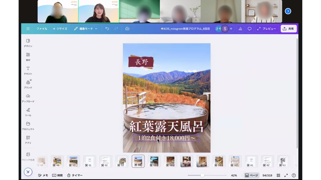Open comments via the speech bubble icon
Viewport: 321px width, 180px height.
(249, 29)
